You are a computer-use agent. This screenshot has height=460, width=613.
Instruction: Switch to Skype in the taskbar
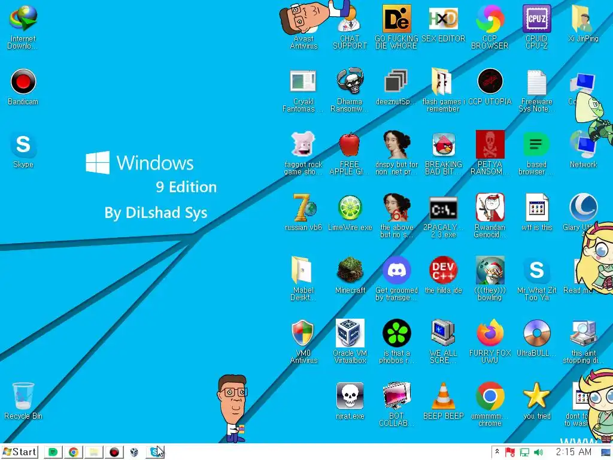(155, 452)
